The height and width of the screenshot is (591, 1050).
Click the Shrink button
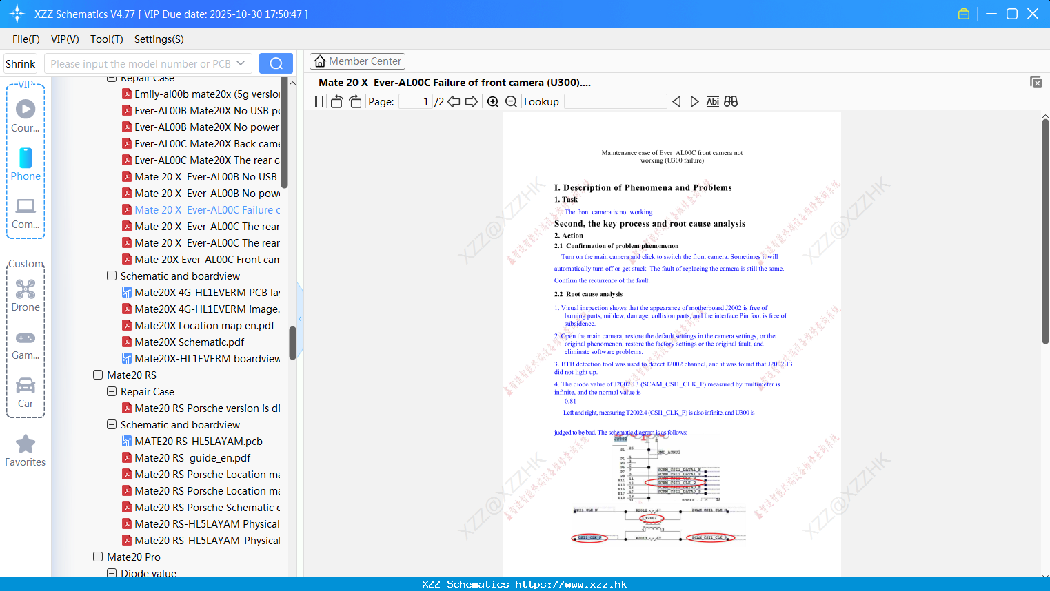(21, 63)
